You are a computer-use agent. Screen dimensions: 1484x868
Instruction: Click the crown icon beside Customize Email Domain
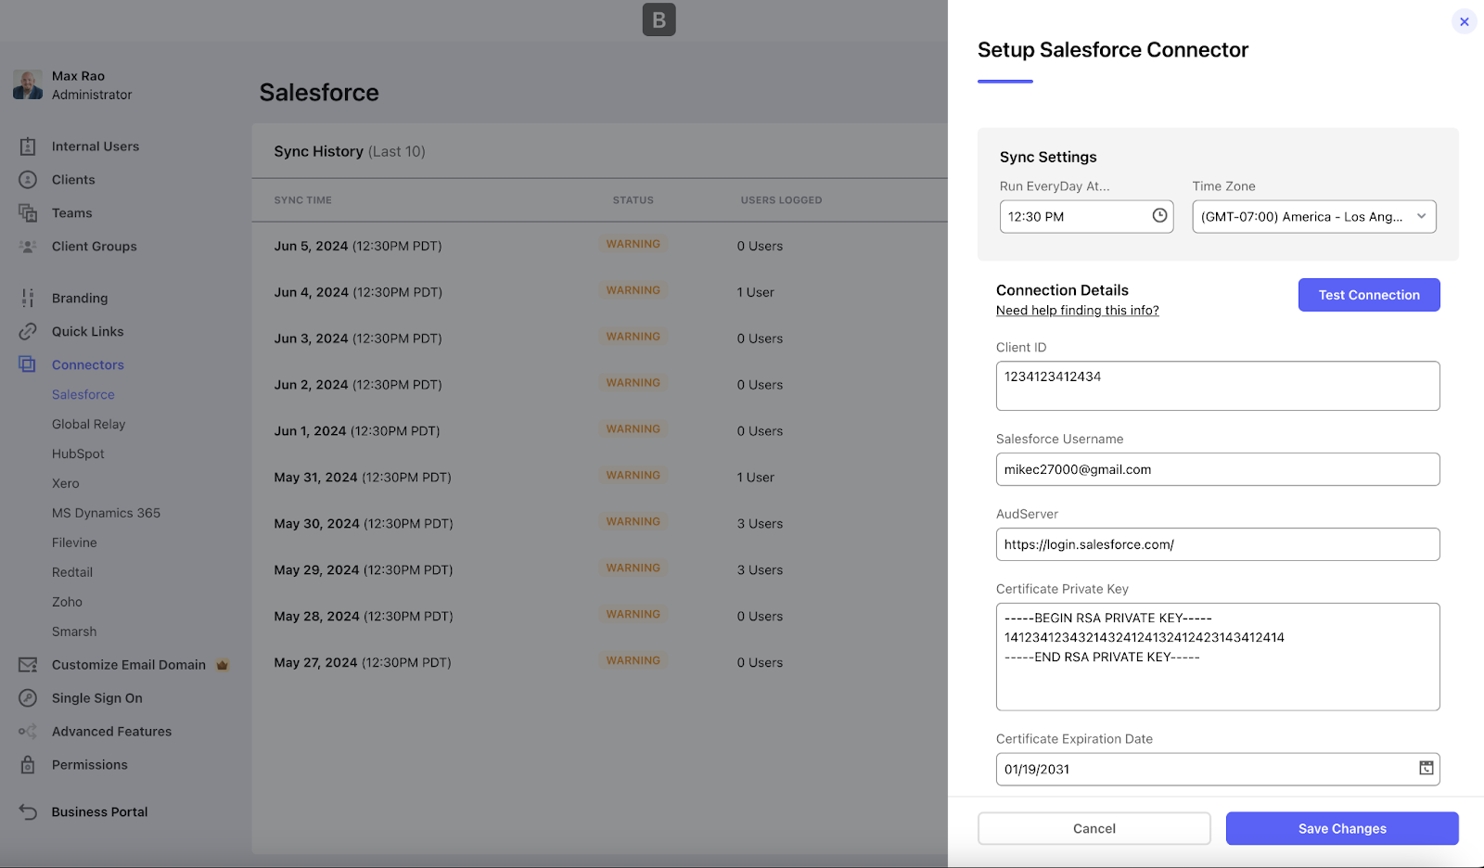click(223, 665)
